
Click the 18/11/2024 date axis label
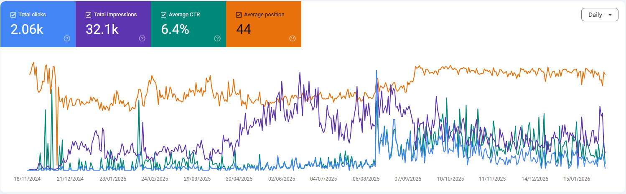coord(27,179)
